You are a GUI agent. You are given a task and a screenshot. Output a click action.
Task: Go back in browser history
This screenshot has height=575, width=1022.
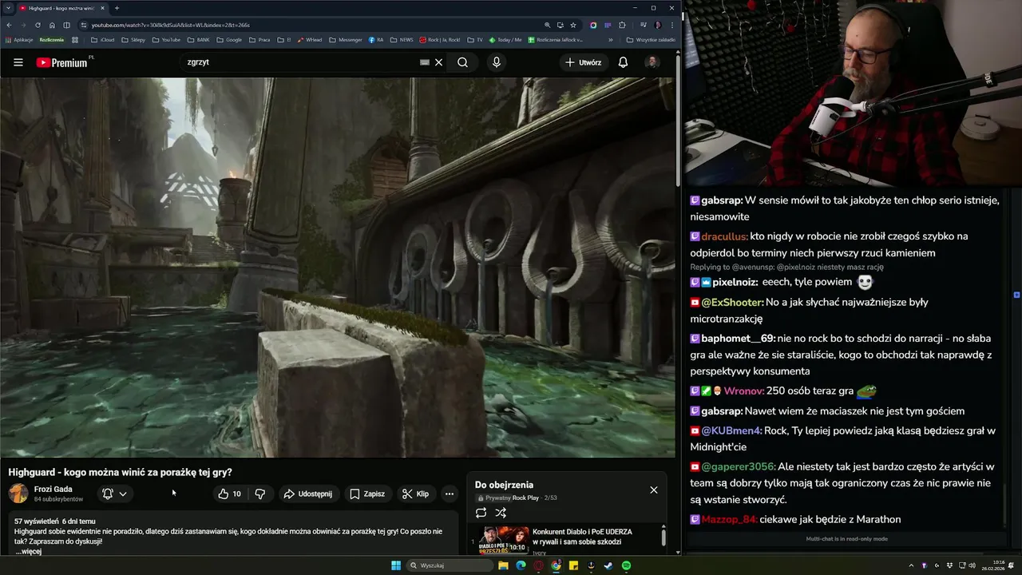(9, 25)
